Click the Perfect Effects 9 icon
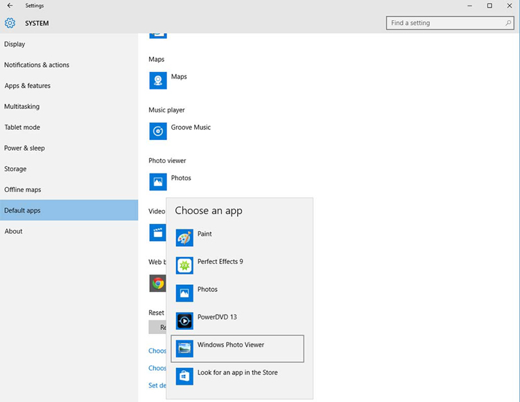The width and height of the screenshot is (520, 402). pos(184,265)
